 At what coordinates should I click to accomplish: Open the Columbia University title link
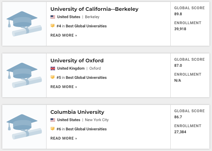[x=77, y=112]
